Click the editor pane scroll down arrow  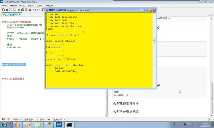106,115
